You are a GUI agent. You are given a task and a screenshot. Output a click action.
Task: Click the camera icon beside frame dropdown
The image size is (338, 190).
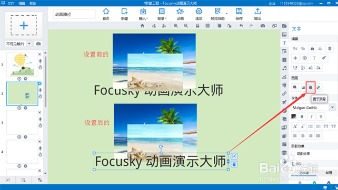click(38, 44)
